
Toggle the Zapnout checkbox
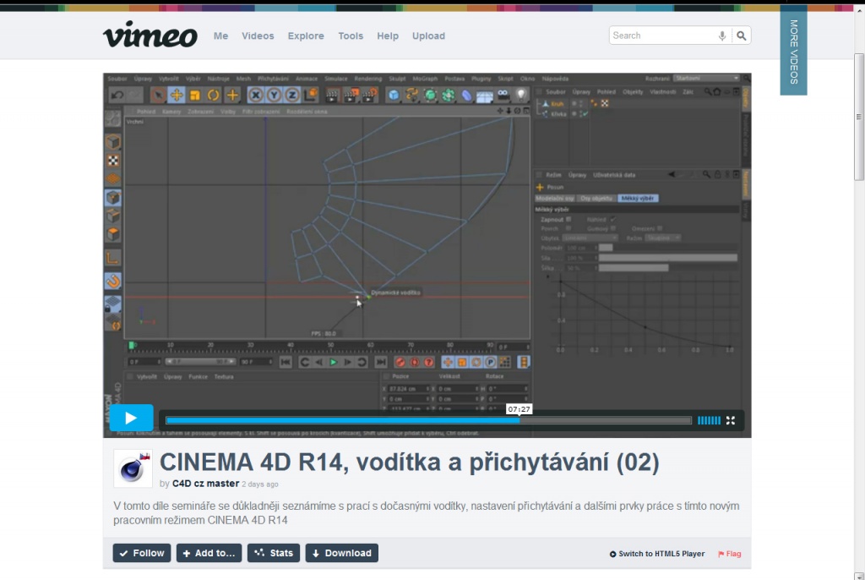[569, 219]
